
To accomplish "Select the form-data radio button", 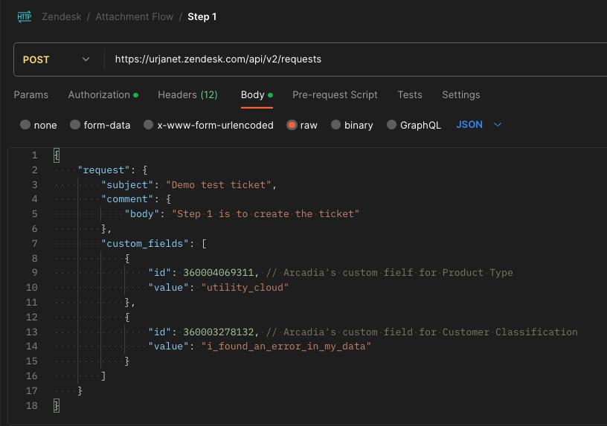I will coord(75,125).
